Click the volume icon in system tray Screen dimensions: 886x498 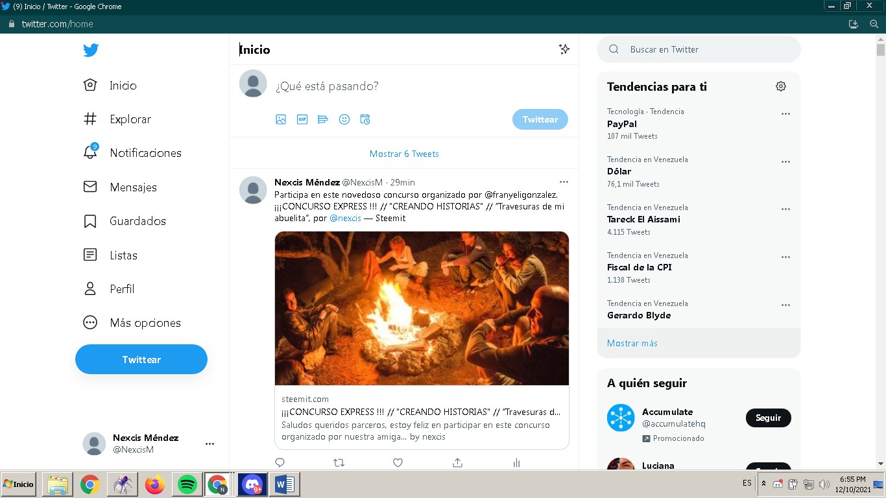point(824,484)
